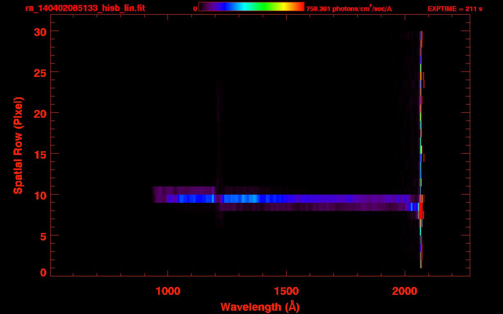Click the x-axis tick label 1000
Image resolution: width=503 pixels, height=314 pixels.
[x=168, y=291]
